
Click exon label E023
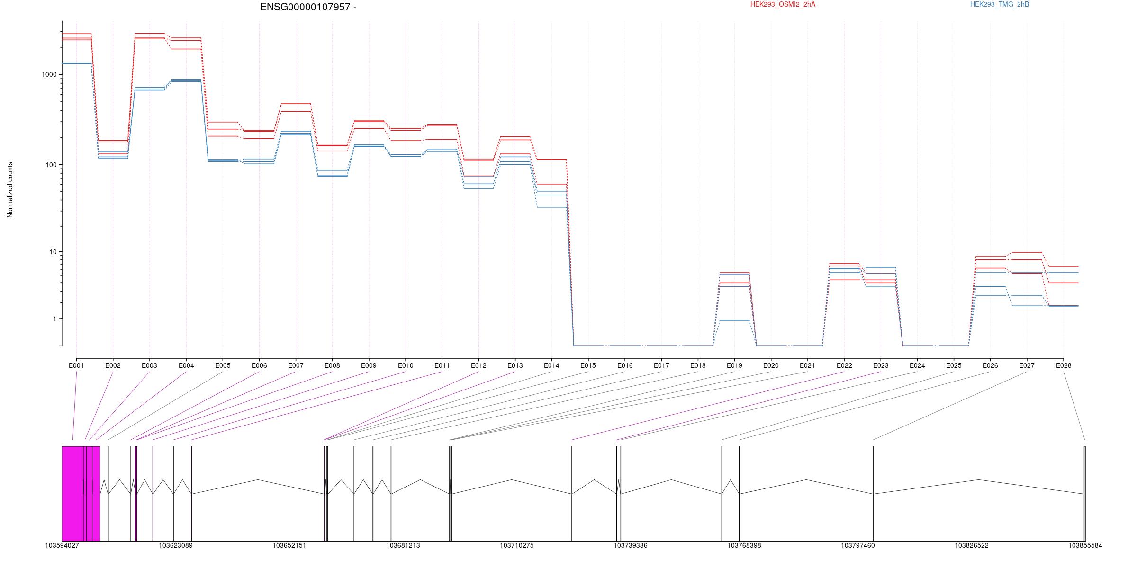click(x=881, y=365)
